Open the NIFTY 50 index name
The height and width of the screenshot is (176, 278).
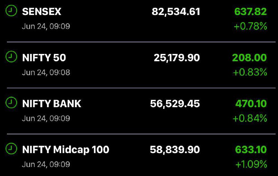(44, 58)
